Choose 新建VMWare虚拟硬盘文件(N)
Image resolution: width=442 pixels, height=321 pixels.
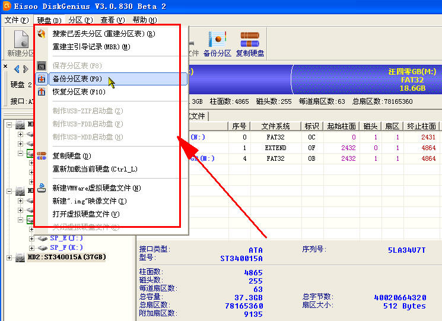coord(97,187)
